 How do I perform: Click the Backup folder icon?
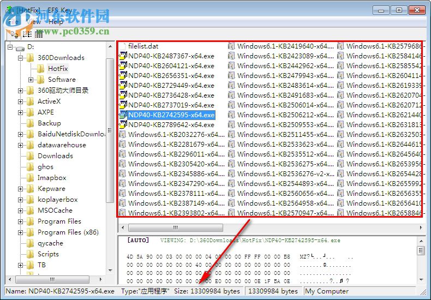click(30, 123)
